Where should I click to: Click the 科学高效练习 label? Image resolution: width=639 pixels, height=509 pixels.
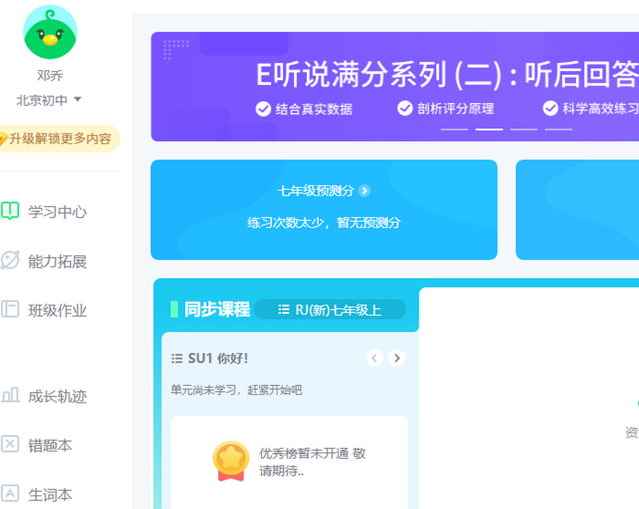tap(599, 109)
